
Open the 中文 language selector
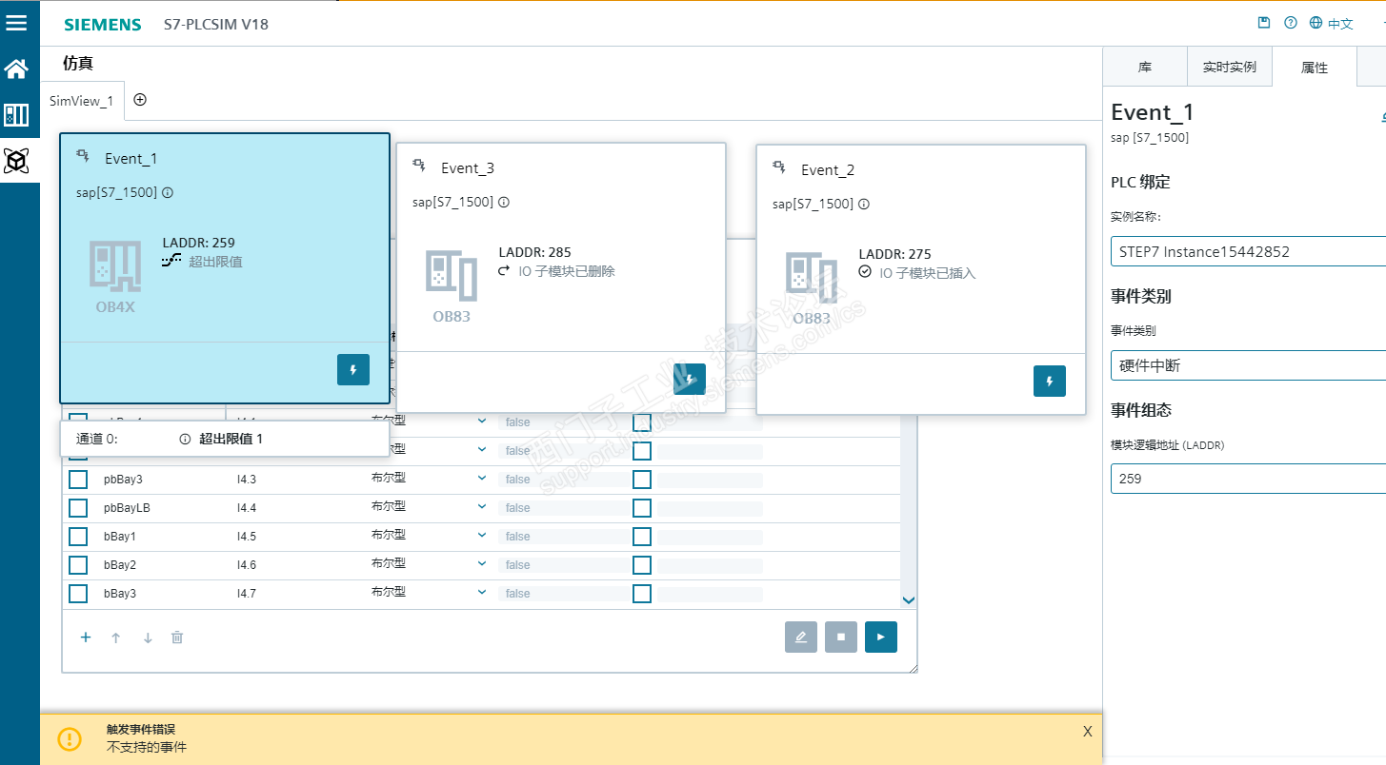pos(1332,23)
